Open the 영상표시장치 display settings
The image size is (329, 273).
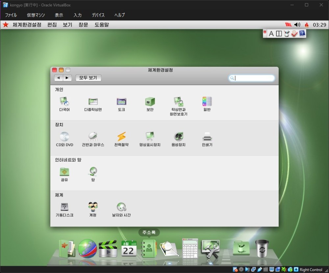tap(150, 139)
